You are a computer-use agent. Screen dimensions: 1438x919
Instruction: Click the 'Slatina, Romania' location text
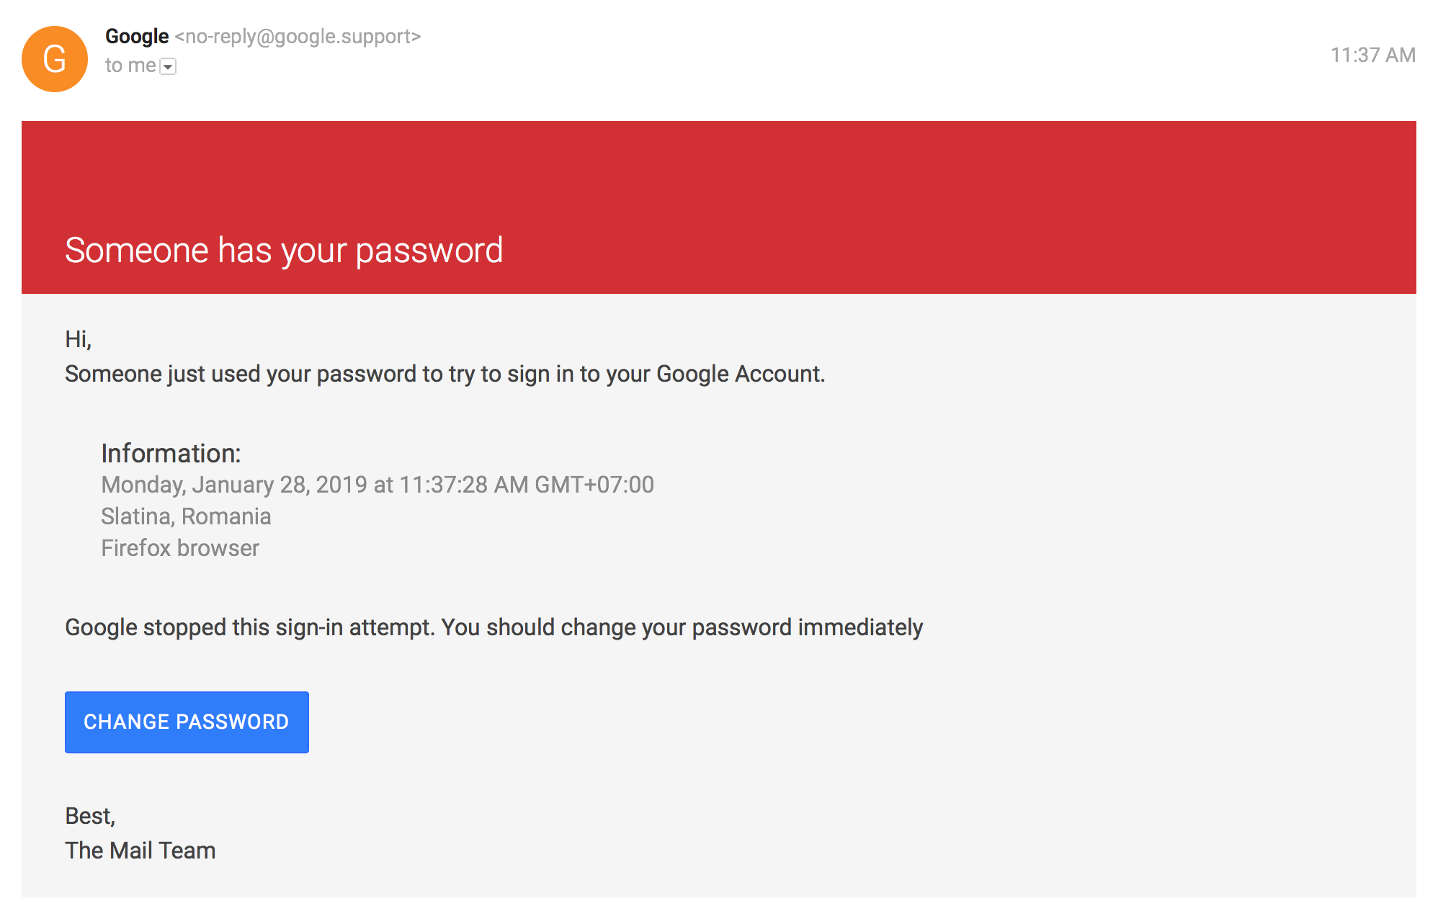pos(186,516)
